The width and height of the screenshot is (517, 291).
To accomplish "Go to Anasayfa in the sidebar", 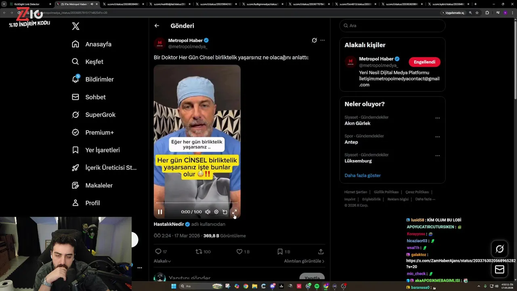I will tap(91, 44).
